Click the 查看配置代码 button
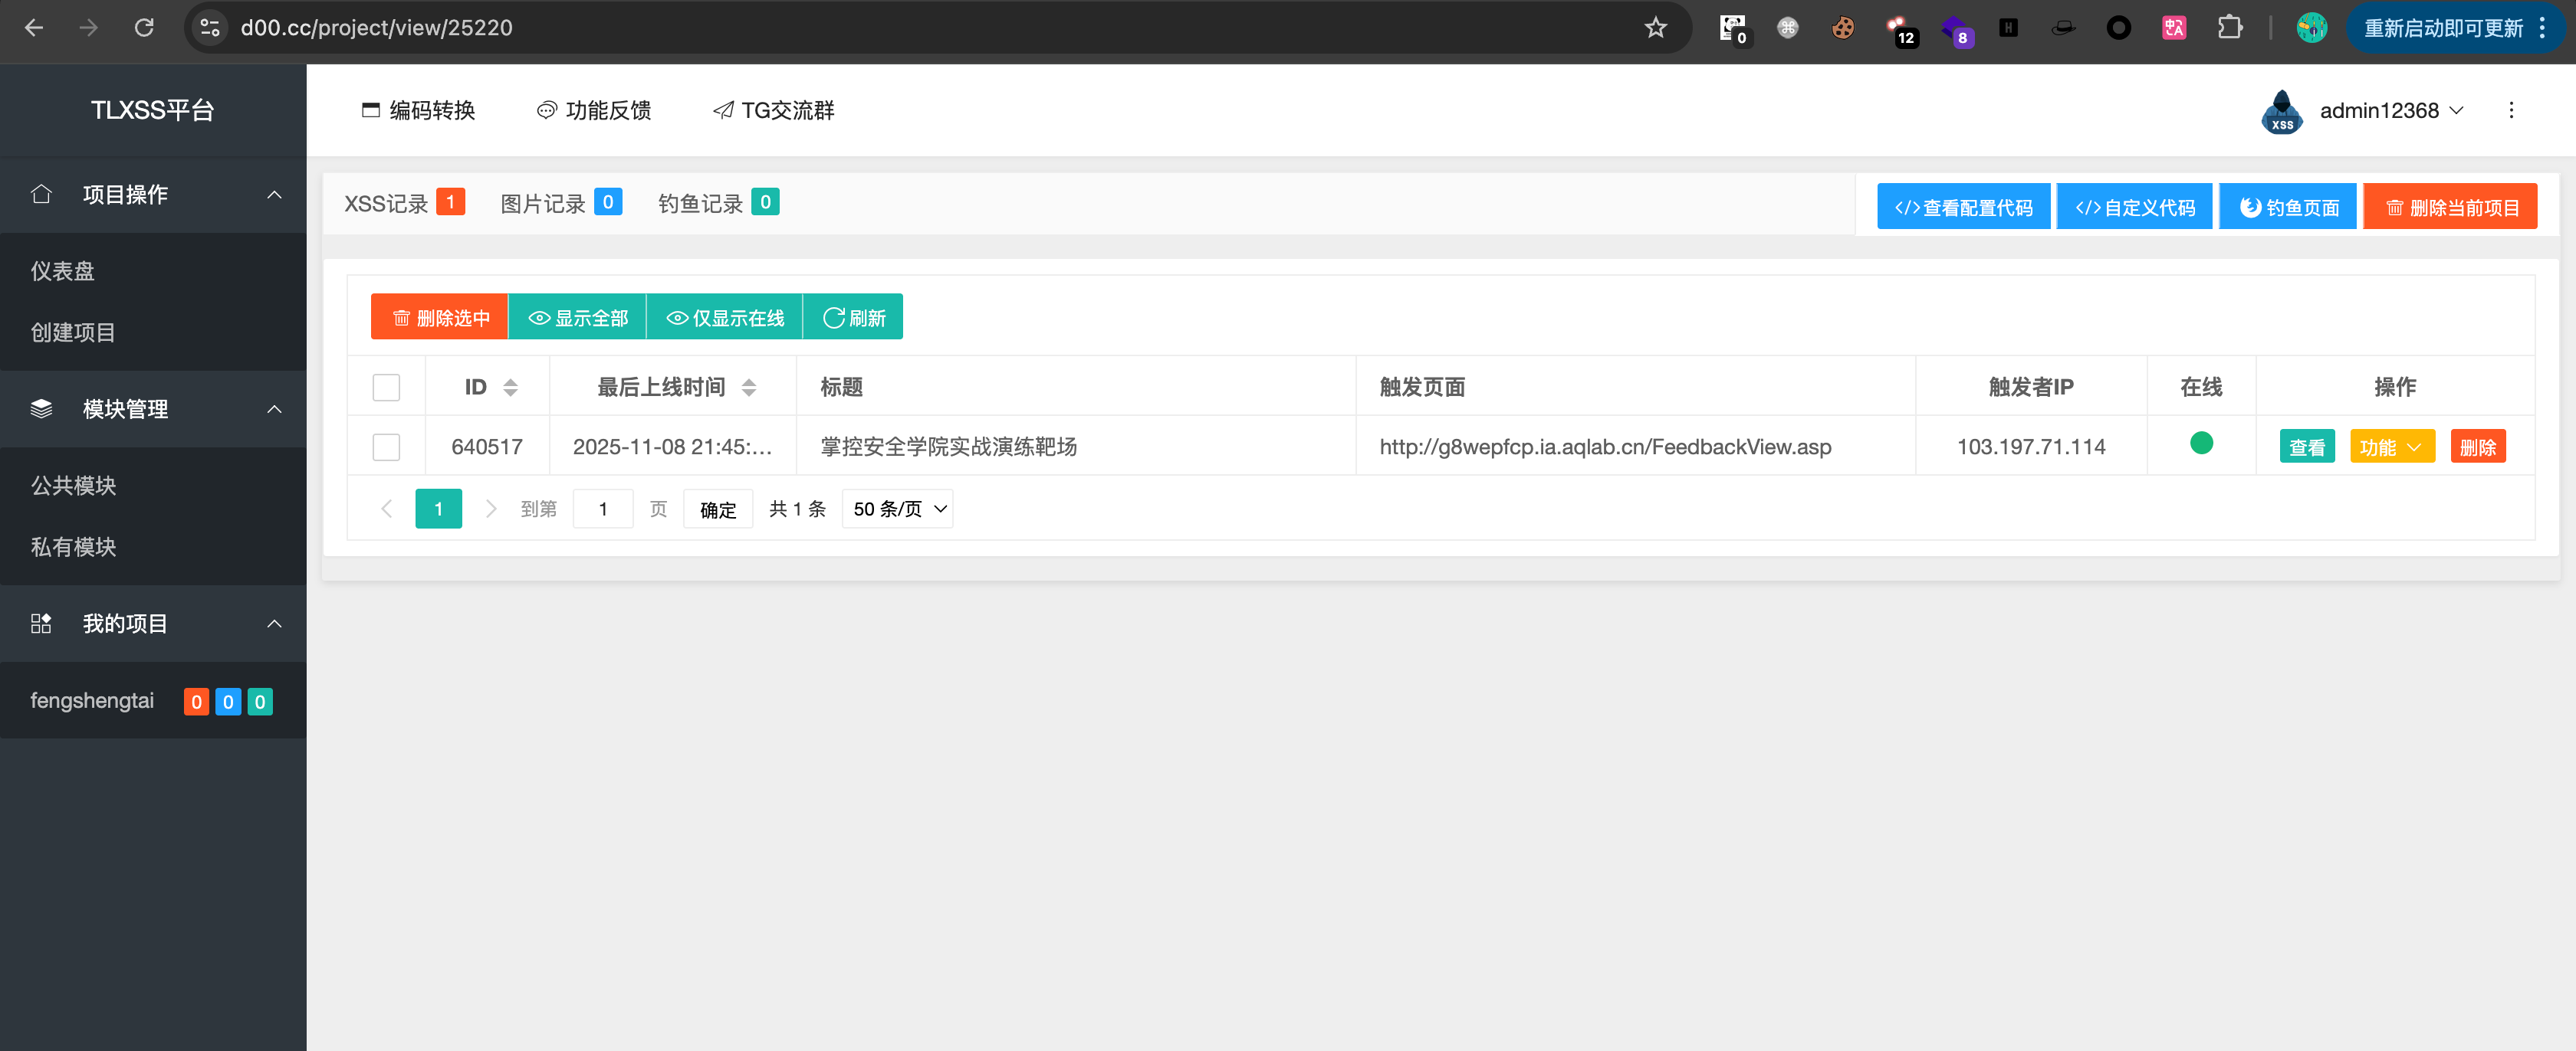Viewport: 2576px width, 1051px height. pos(1963,208)
